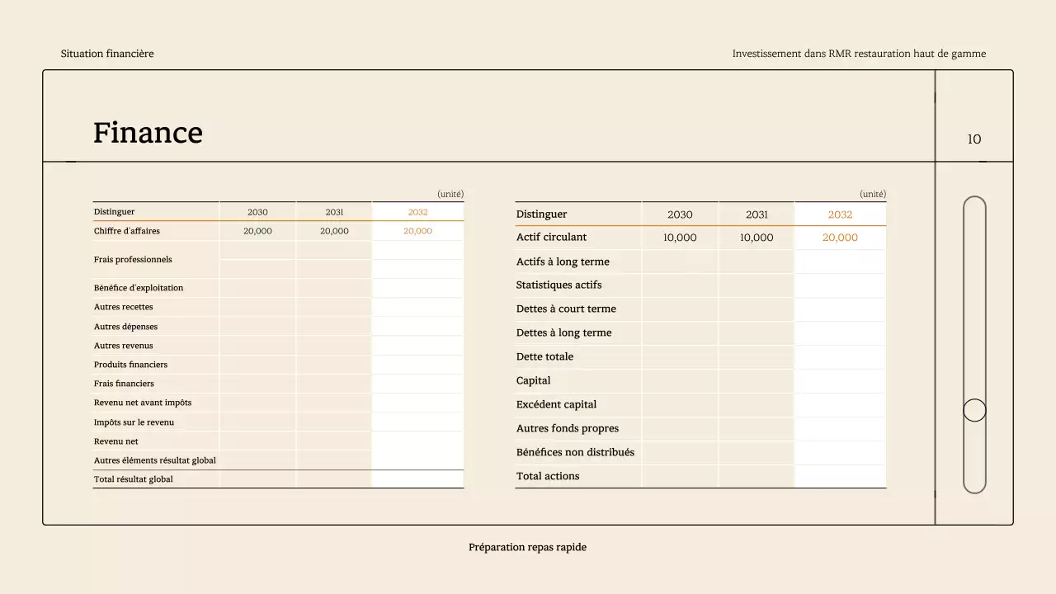This screenshot has width=1056, height=594.
Task: Click 'Investissement dans RMR restauration haut de gamme' header
Action: click(859, 54)
